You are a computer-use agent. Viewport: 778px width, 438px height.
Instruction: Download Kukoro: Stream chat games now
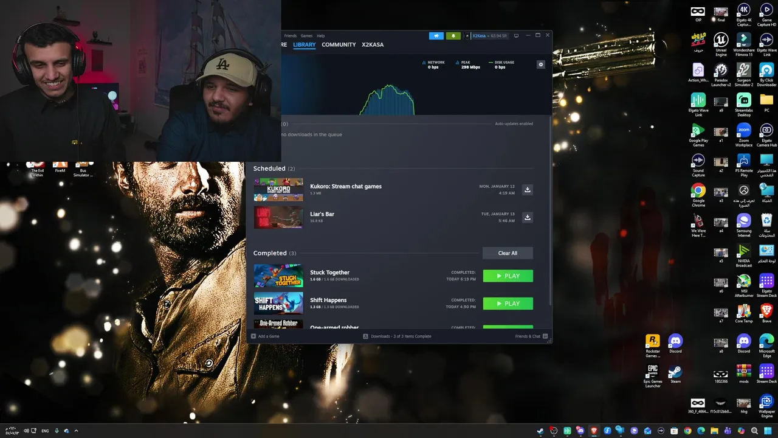coord(527,190)
